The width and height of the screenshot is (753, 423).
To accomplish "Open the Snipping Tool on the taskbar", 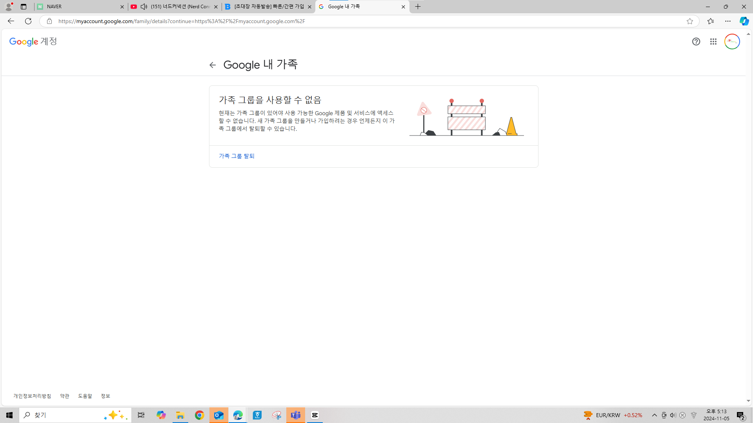I will pyautogui.click(x=276, y=415).
